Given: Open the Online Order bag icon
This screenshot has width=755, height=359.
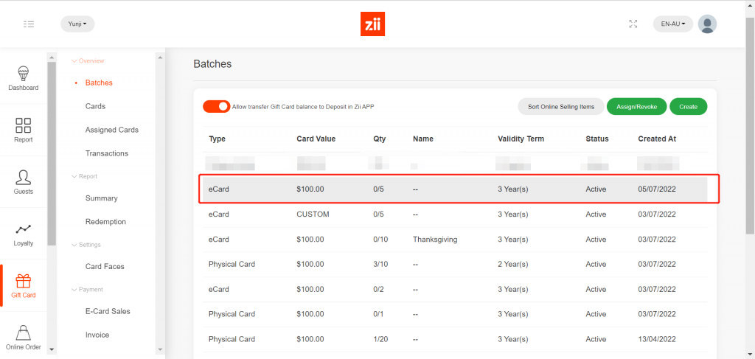Looking at the screenshot, I should point(23,332).
